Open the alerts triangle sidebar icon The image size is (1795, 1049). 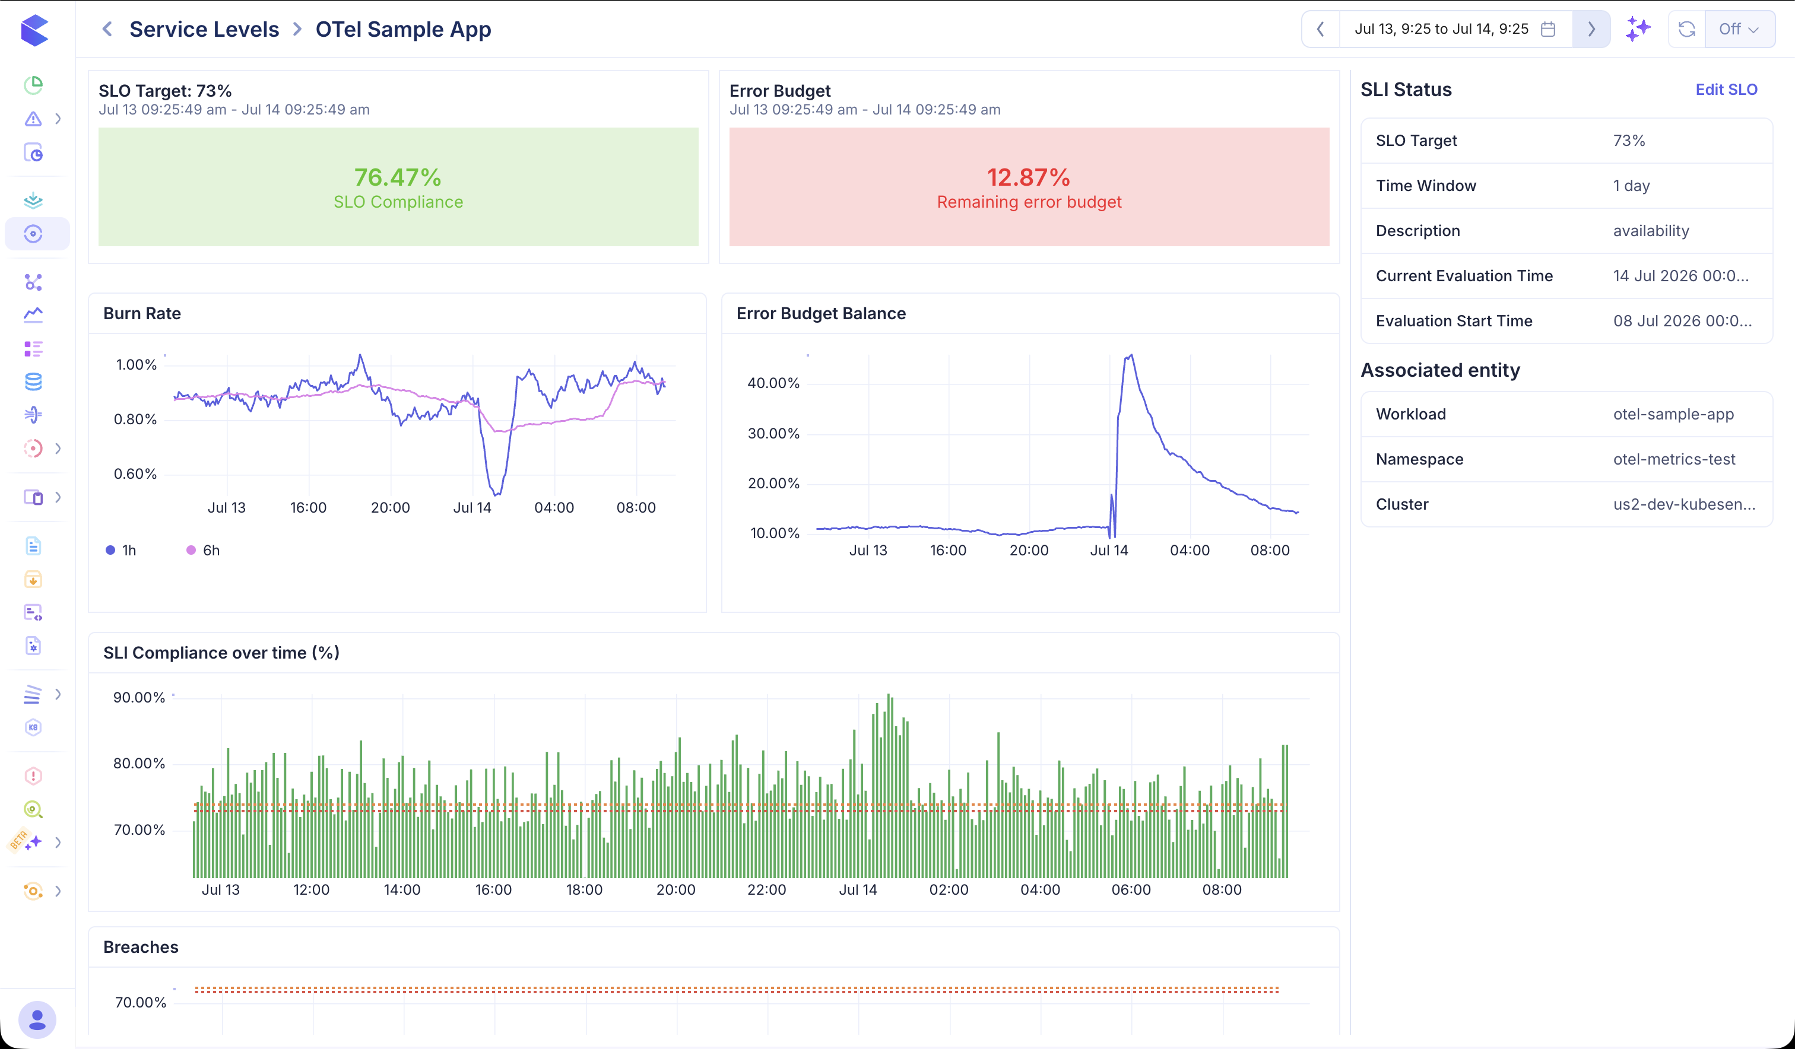point(33,119)
